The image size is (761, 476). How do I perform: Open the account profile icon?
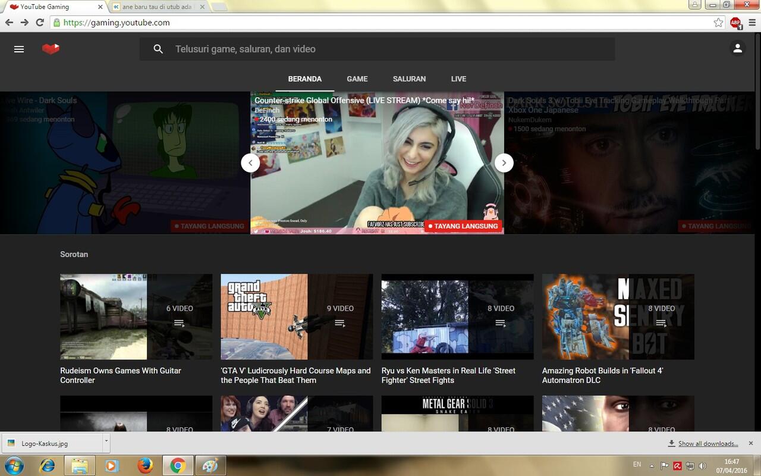pos(738,49)
